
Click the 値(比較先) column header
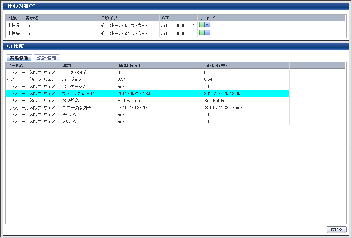(246, 65)
